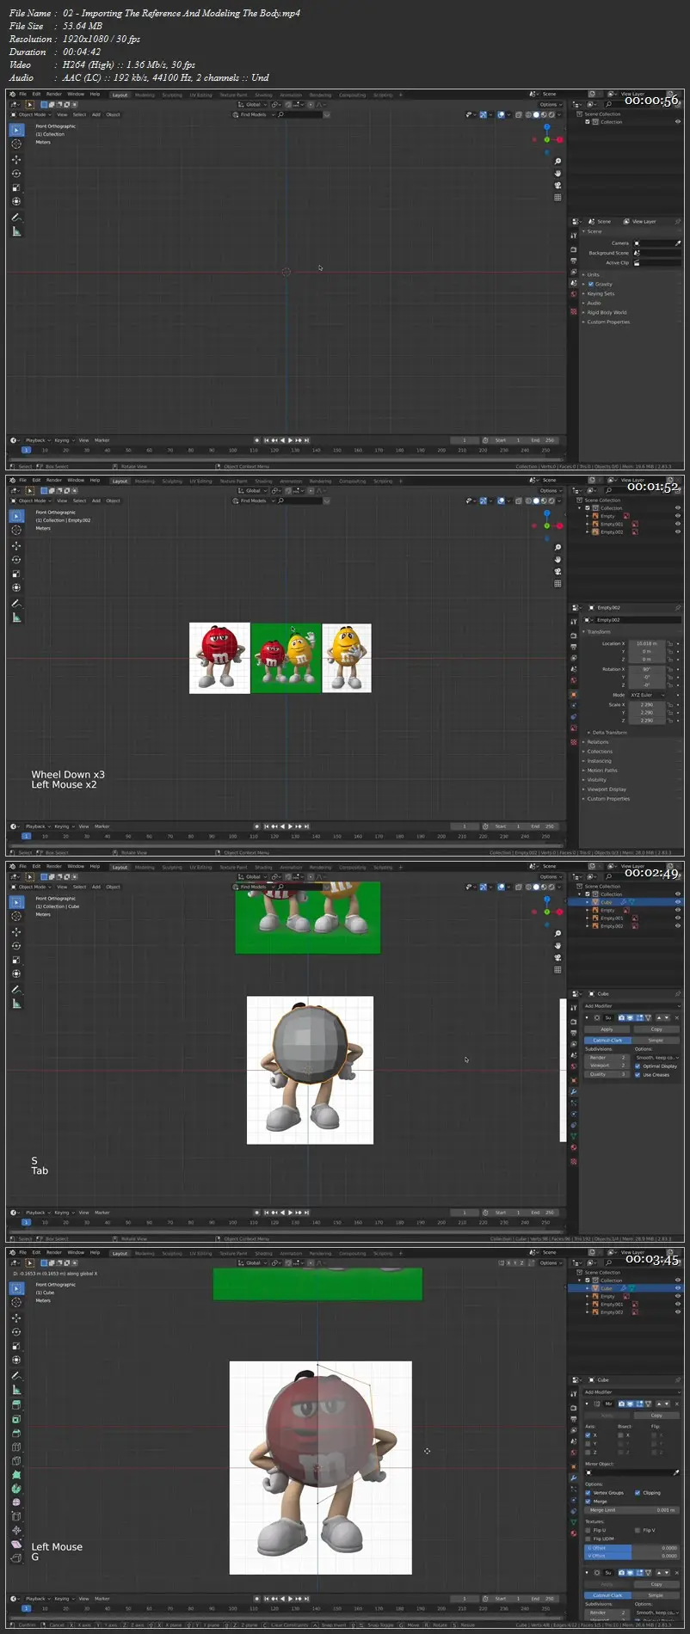This screenshot has height=1634, width=690.
Task: Select the Simple subdivision type in 00:02:49 frame
Action: (x=656, y=1040)
